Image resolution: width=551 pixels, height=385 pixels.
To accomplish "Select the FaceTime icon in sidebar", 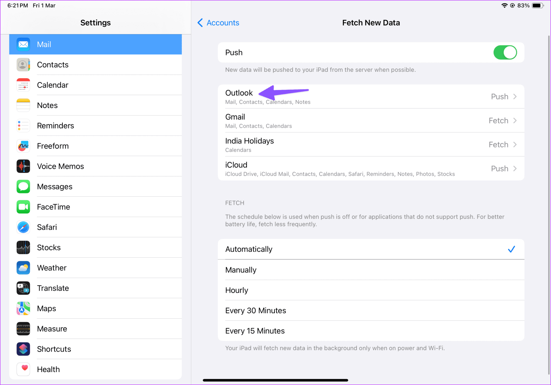I will (23, 207).
